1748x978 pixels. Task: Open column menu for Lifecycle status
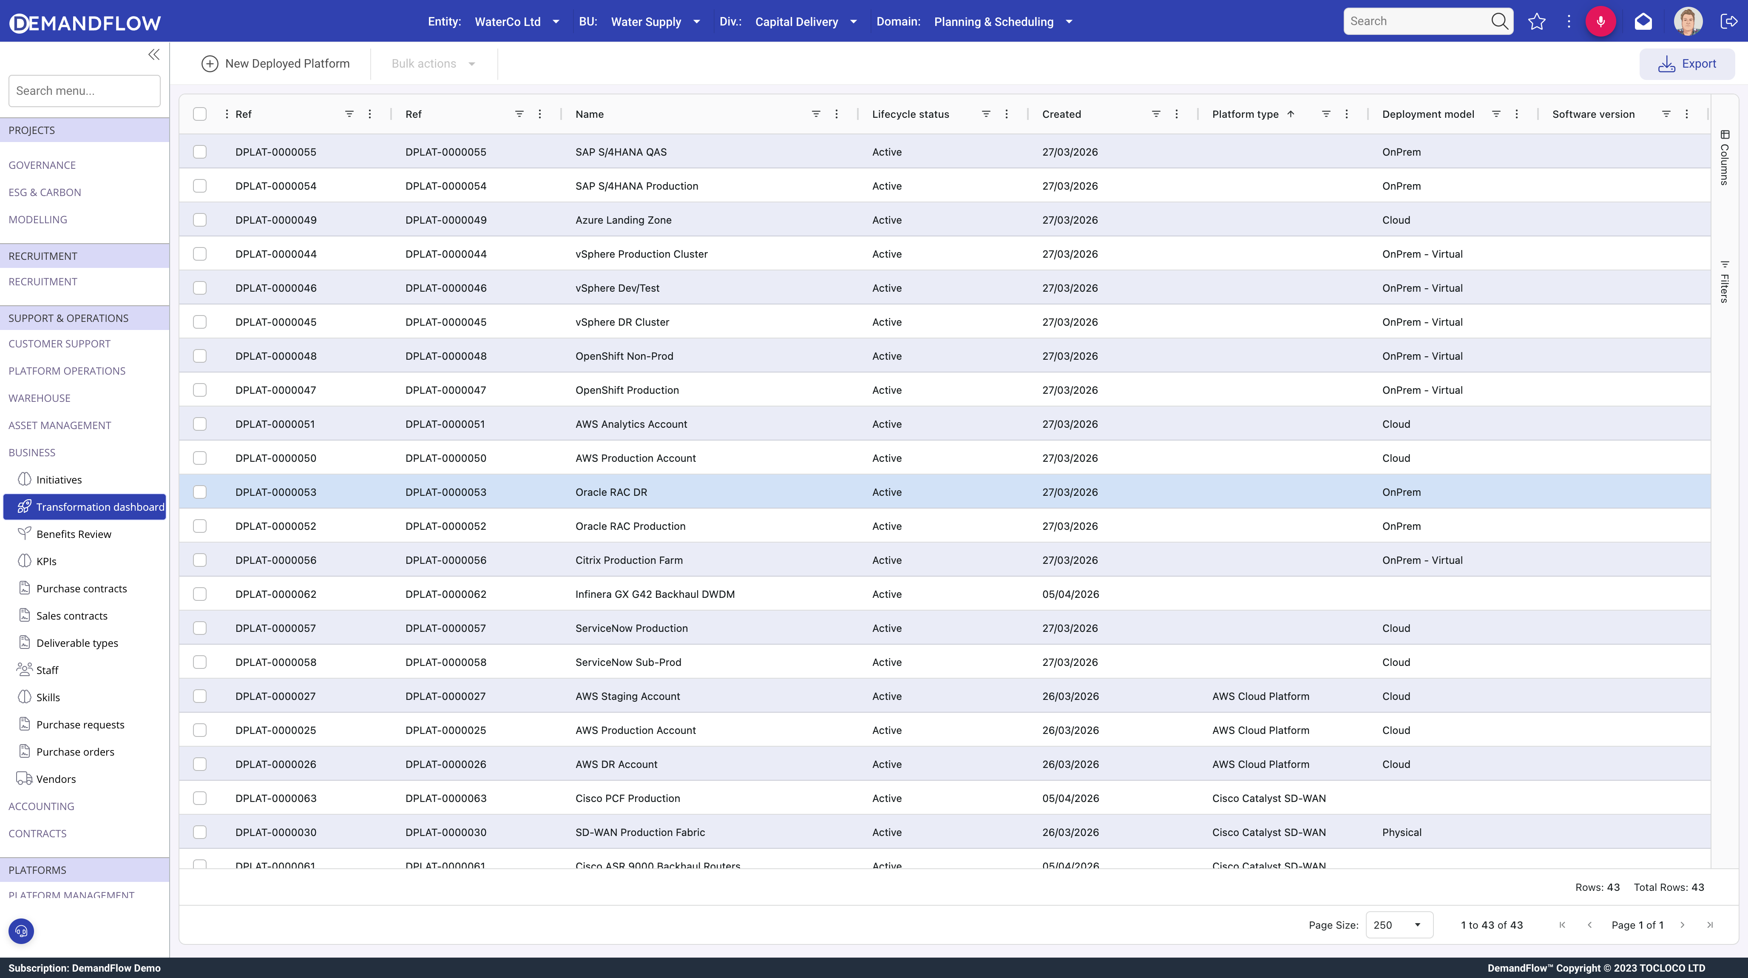(x=1006, y=114)
